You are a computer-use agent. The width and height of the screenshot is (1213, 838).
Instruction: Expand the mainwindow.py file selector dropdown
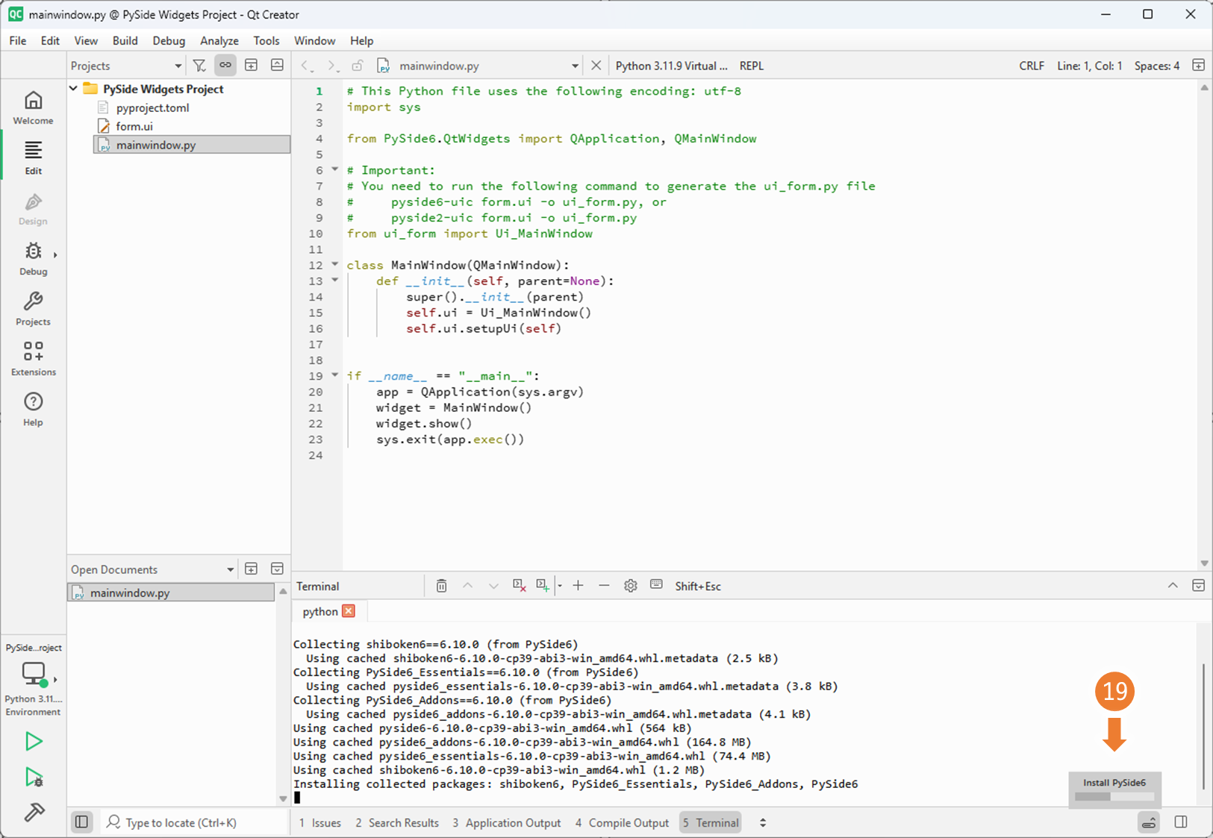[575, 66]
